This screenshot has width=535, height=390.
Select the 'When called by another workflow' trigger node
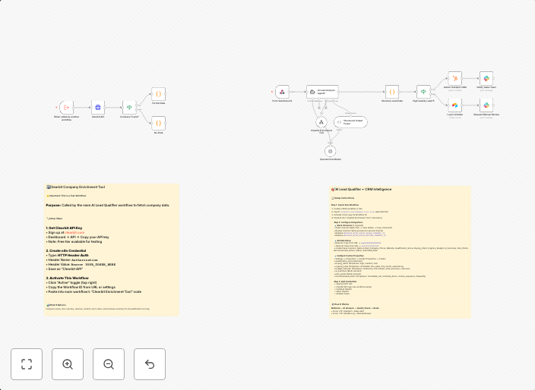coord(67,107)
